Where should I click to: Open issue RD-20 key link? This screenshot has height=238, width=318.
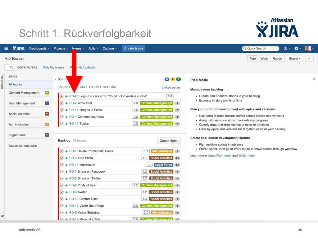click(x=74, y=96)
